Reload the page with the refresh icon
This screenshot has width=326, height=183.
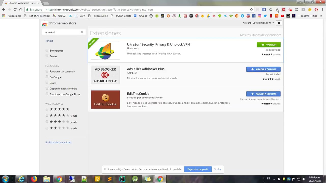coord(15,10)
